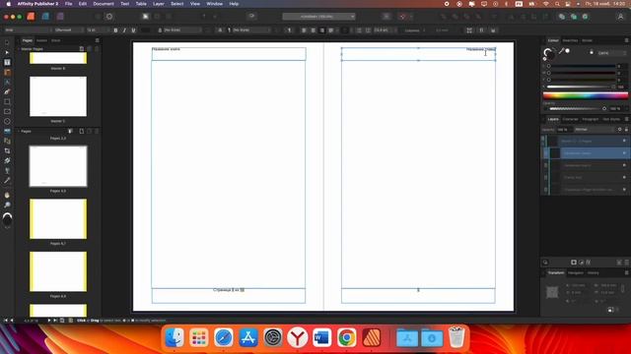Click the layer effects fx icon

point(589,263)
